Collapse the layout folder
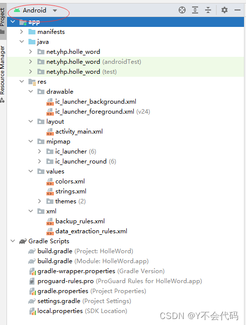Image resolution: width=246 pixels, height=325 pixels. [x=31, y=122]
